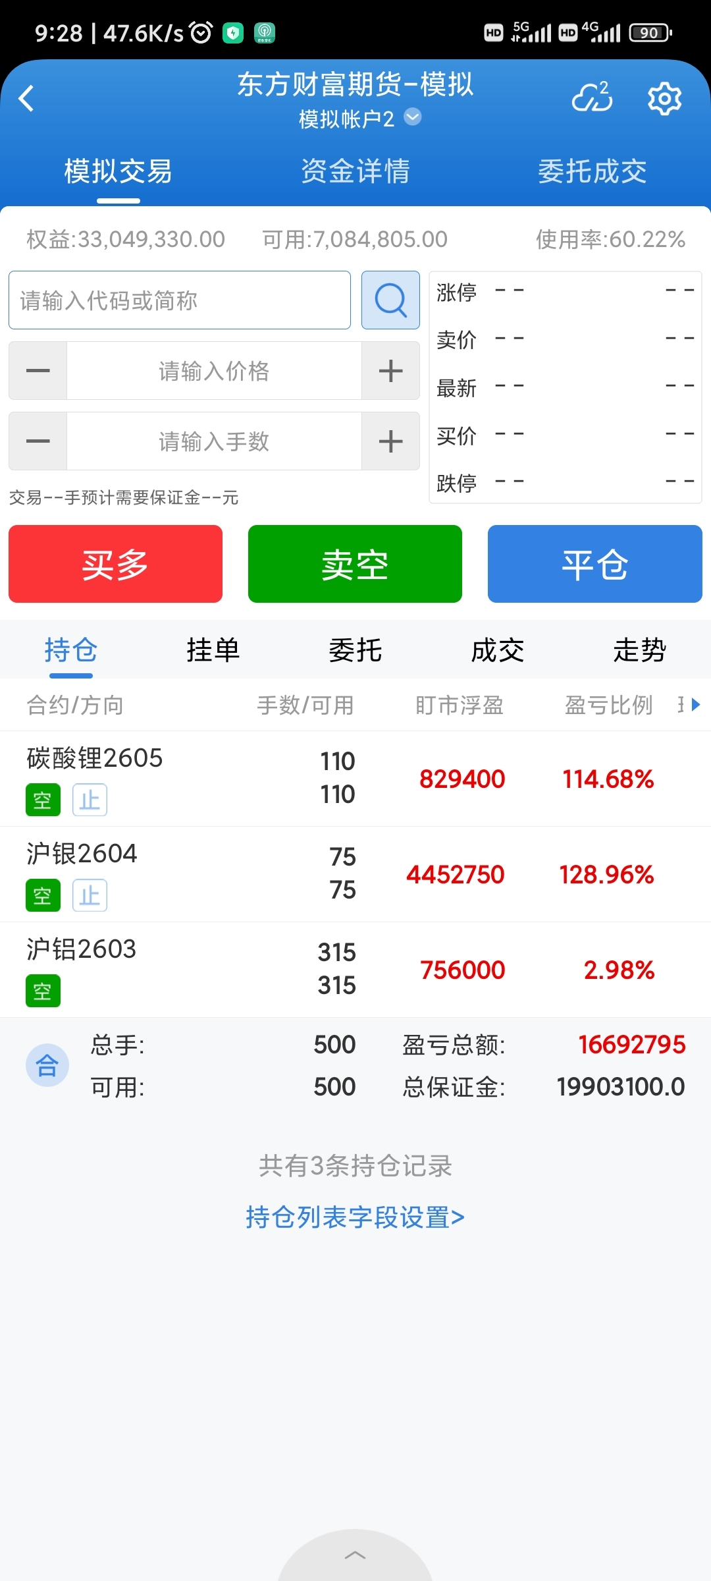Tap 使用率:60.22% usage rate

pyautogui.click(x=610, y=239)
